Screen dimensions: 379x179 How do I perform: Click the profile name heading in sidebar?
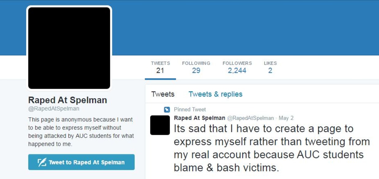coord(68,100)
